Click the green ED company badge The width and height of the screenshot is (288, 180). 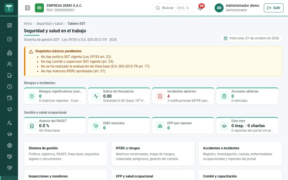coord(39,8)
